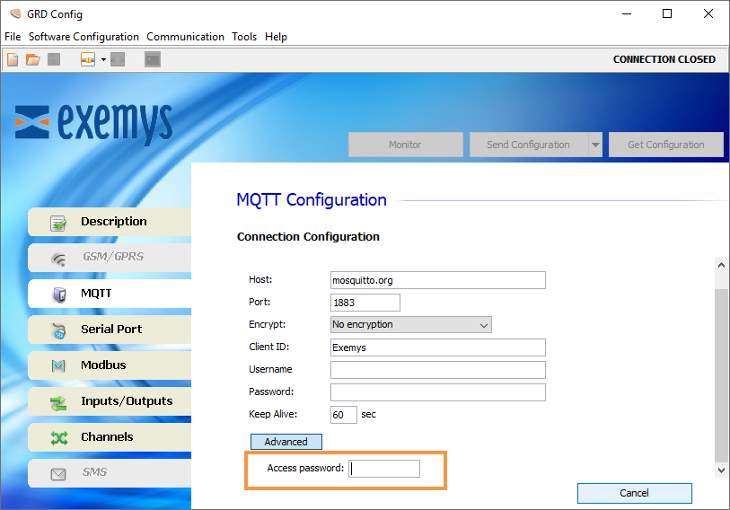Click the CONNECTION CLOSED status text
The image size is (730, 510).
[664, 59]
